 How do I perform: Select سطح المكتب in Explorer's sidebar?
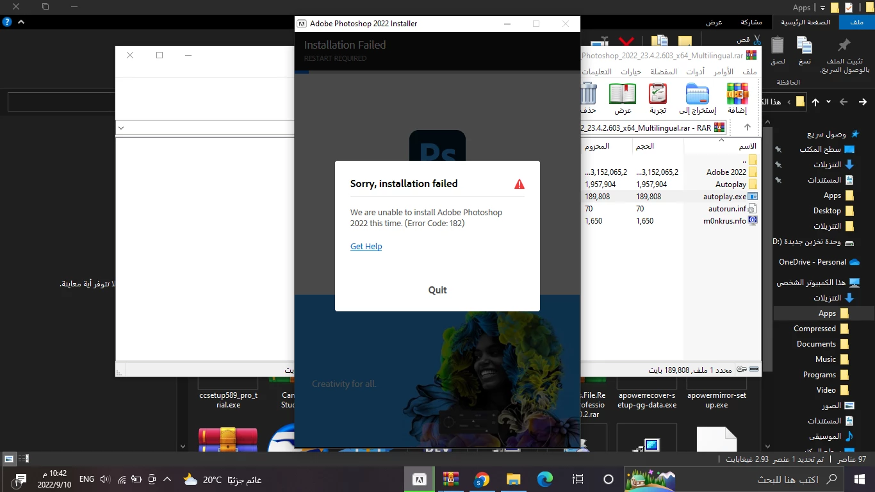827,149
